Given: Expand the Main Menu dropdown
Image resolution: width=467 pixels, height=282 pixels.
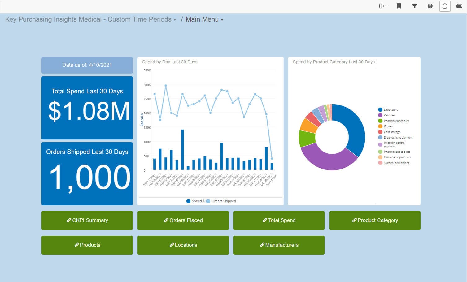Looking at the screenshot, I should pyautogui.click(x=204, y=19).
